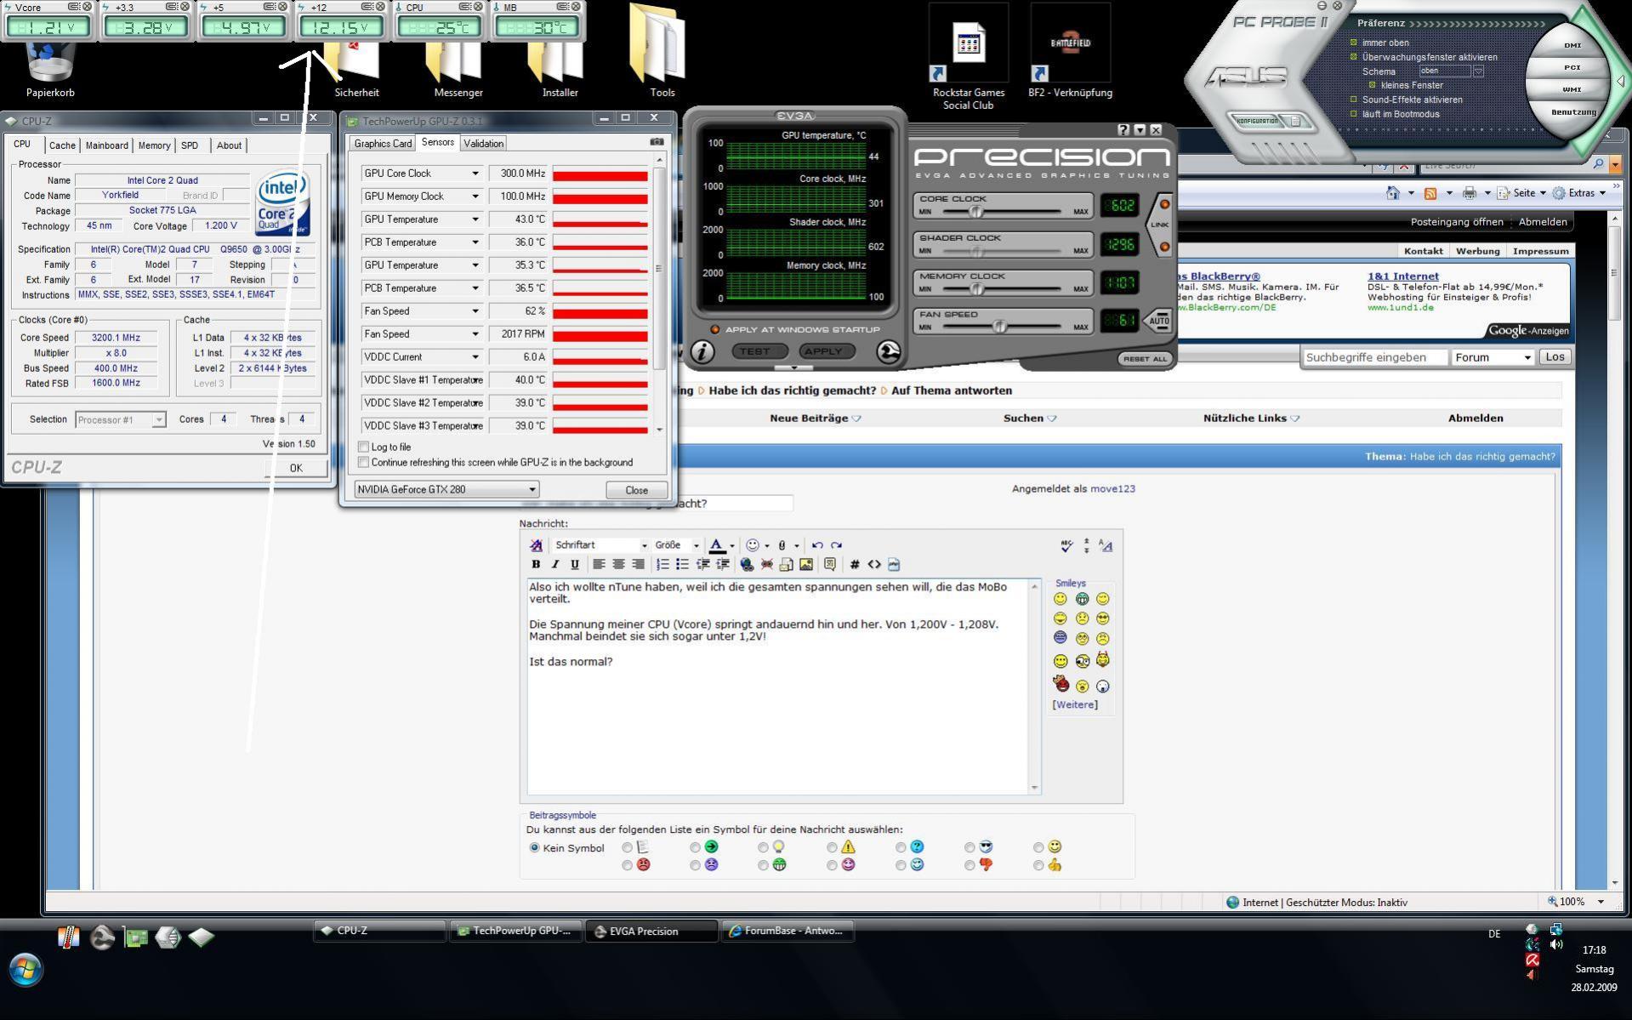Check spelling with ABC checkmark icon
The width and height of the screenshot is (1632, 1020).
[1066, 545]
